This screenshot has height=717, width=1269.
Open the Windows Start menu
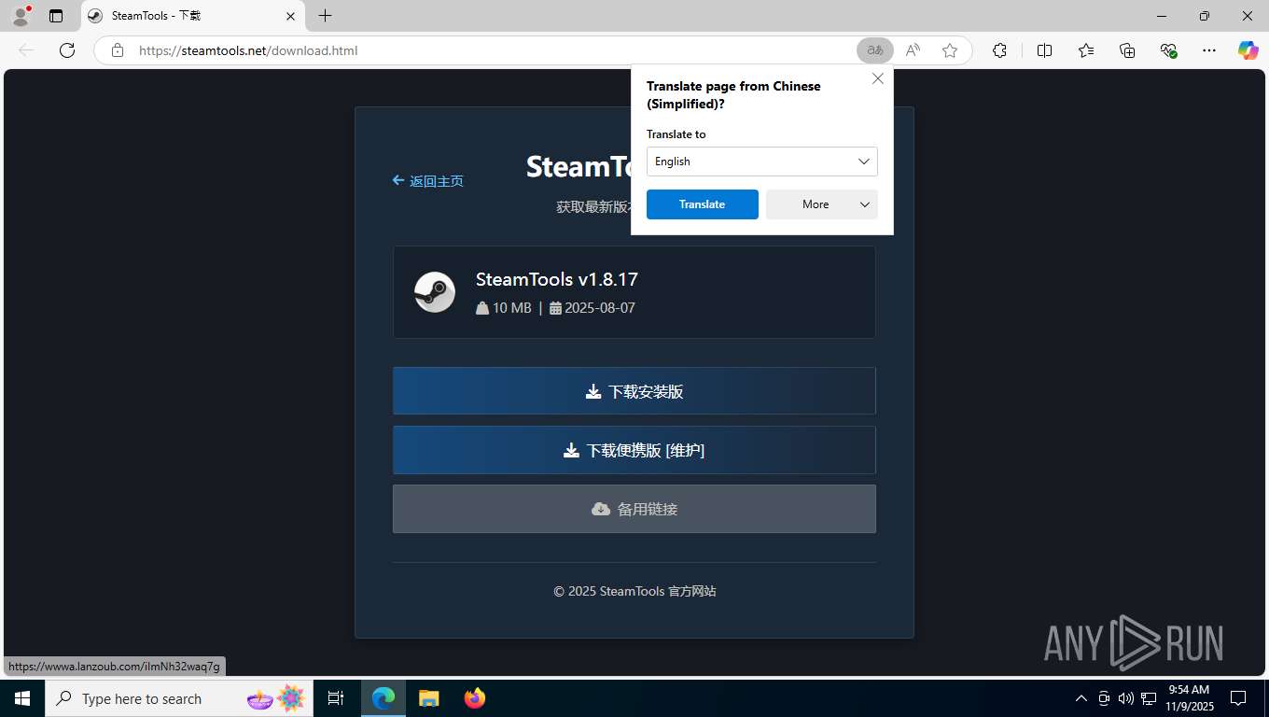(21, 698)
